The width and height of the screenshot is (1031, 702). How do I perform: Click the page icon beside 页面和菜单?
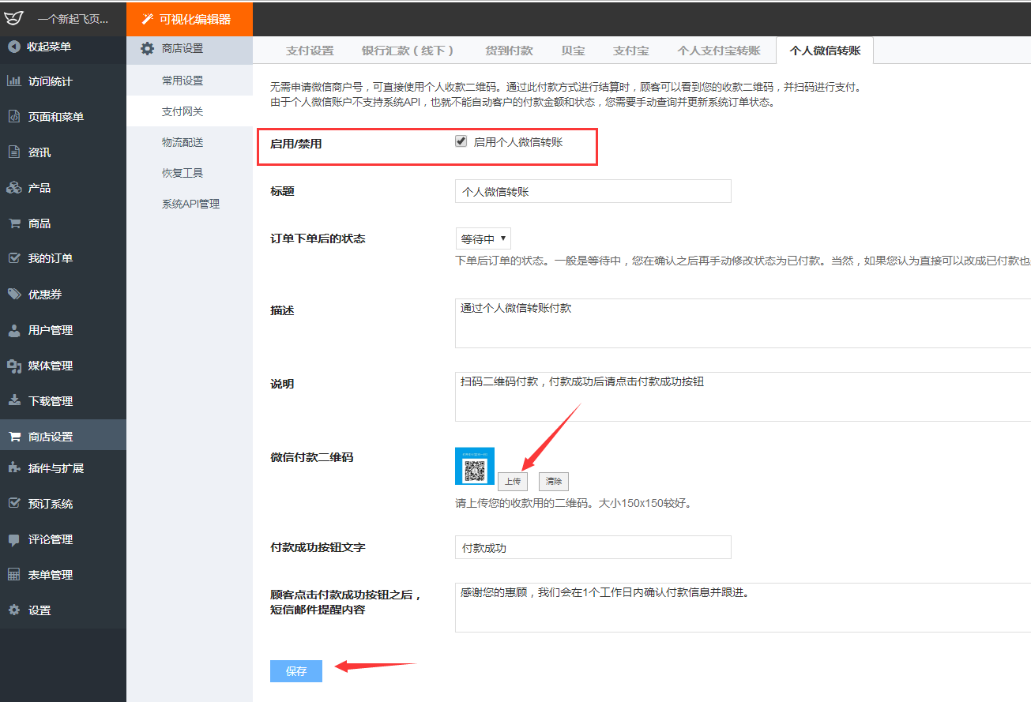click(x=13, y=116)
